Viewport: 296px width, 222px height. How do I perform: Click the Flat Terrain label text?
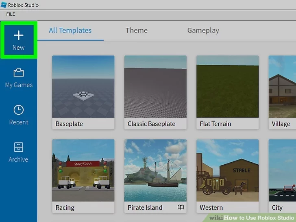[x=215, y=124]
